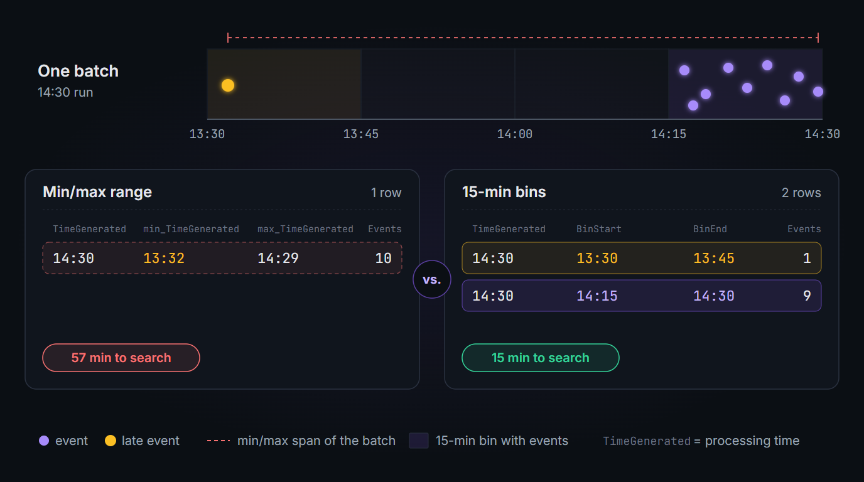
Task: Select the '14:30 run' subtitle
Action: click(x=65, y=92)
